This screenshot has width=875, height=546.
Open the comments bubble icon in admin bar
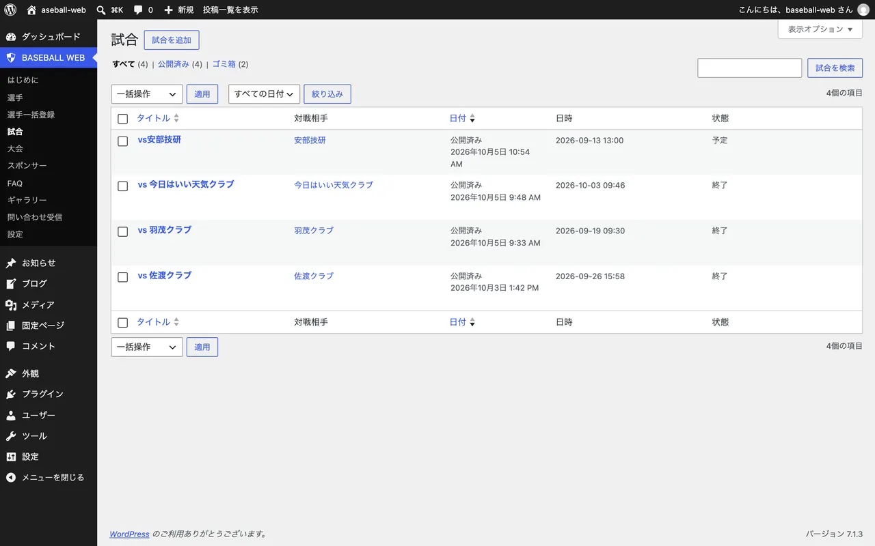[x=138, y=10]
